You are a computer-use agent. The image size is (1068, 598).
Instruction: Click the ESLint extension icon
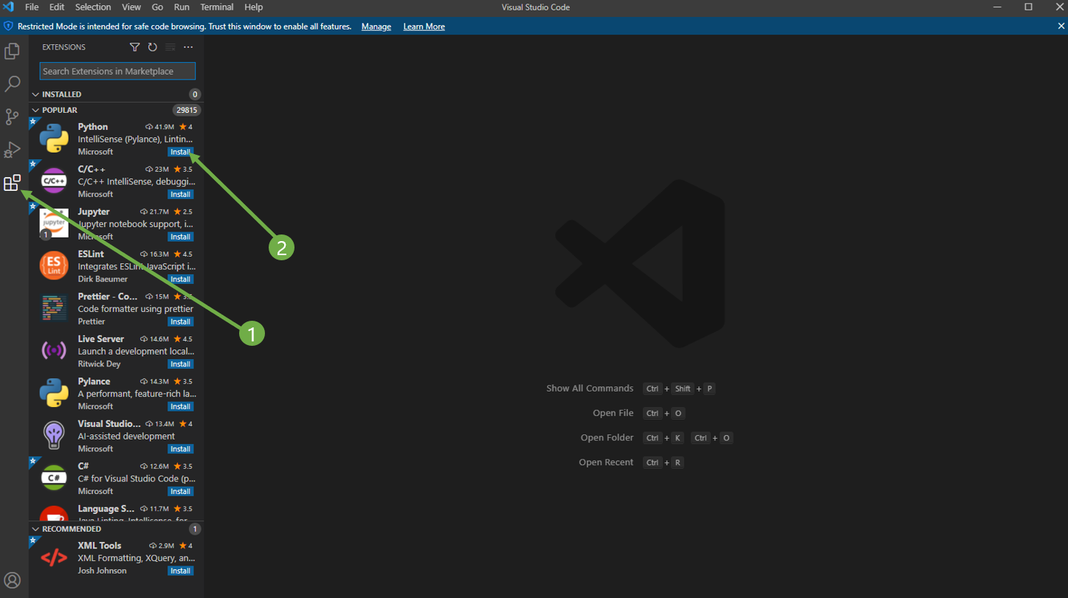54,265
